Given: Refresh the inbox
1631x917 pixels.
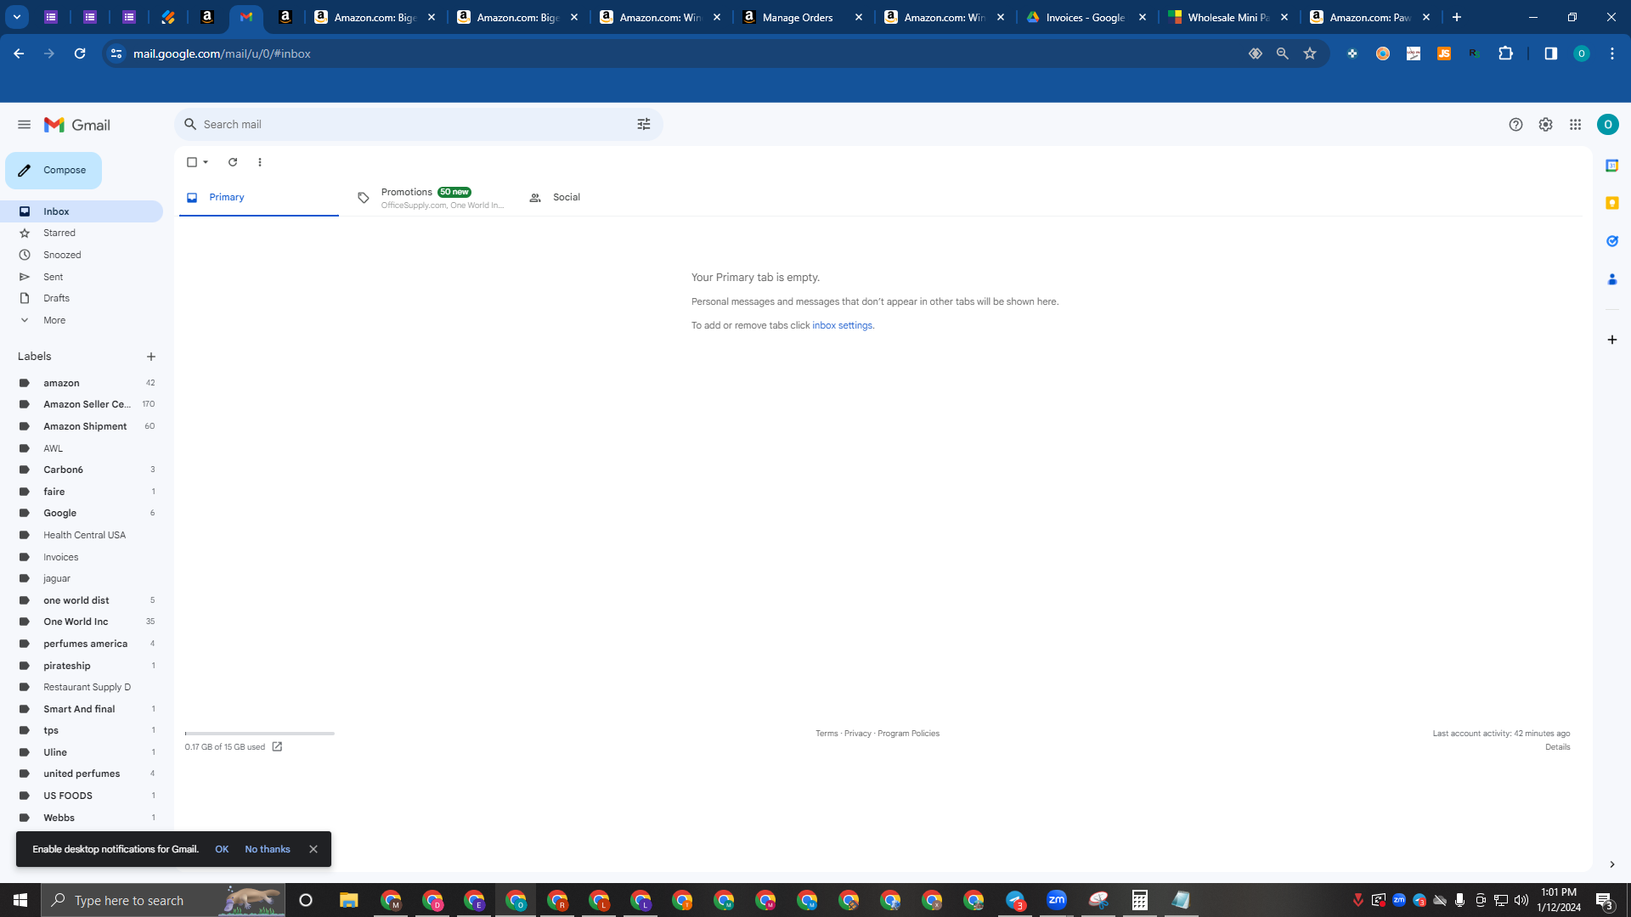Looking at the screenshot, I should tap(233, 162).
